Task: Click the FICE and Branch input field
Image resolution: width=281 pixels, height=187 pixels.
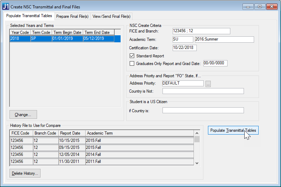Action: pyautogui.click(x=201, y=31)
